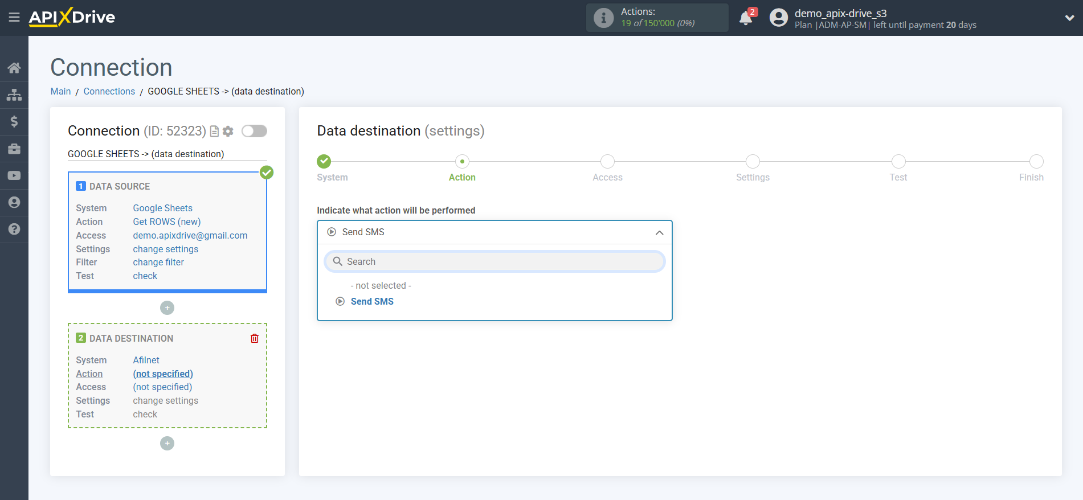Click the 'change filter' link in Data Source
Image resolution: width=1083 pixels, height=500 pixels.
[x=158, y=263]
